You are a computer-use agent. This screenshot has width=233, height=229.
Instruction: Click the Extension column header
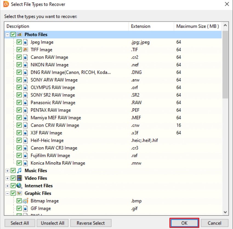point(151,26)
